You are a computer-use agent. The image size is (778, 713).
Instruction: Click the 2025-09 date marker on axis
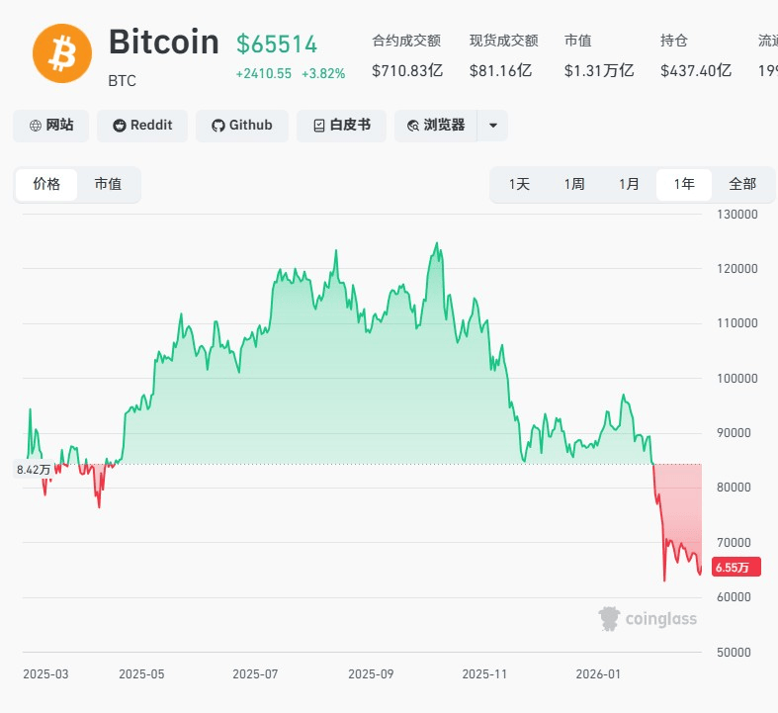pos(371,673)
